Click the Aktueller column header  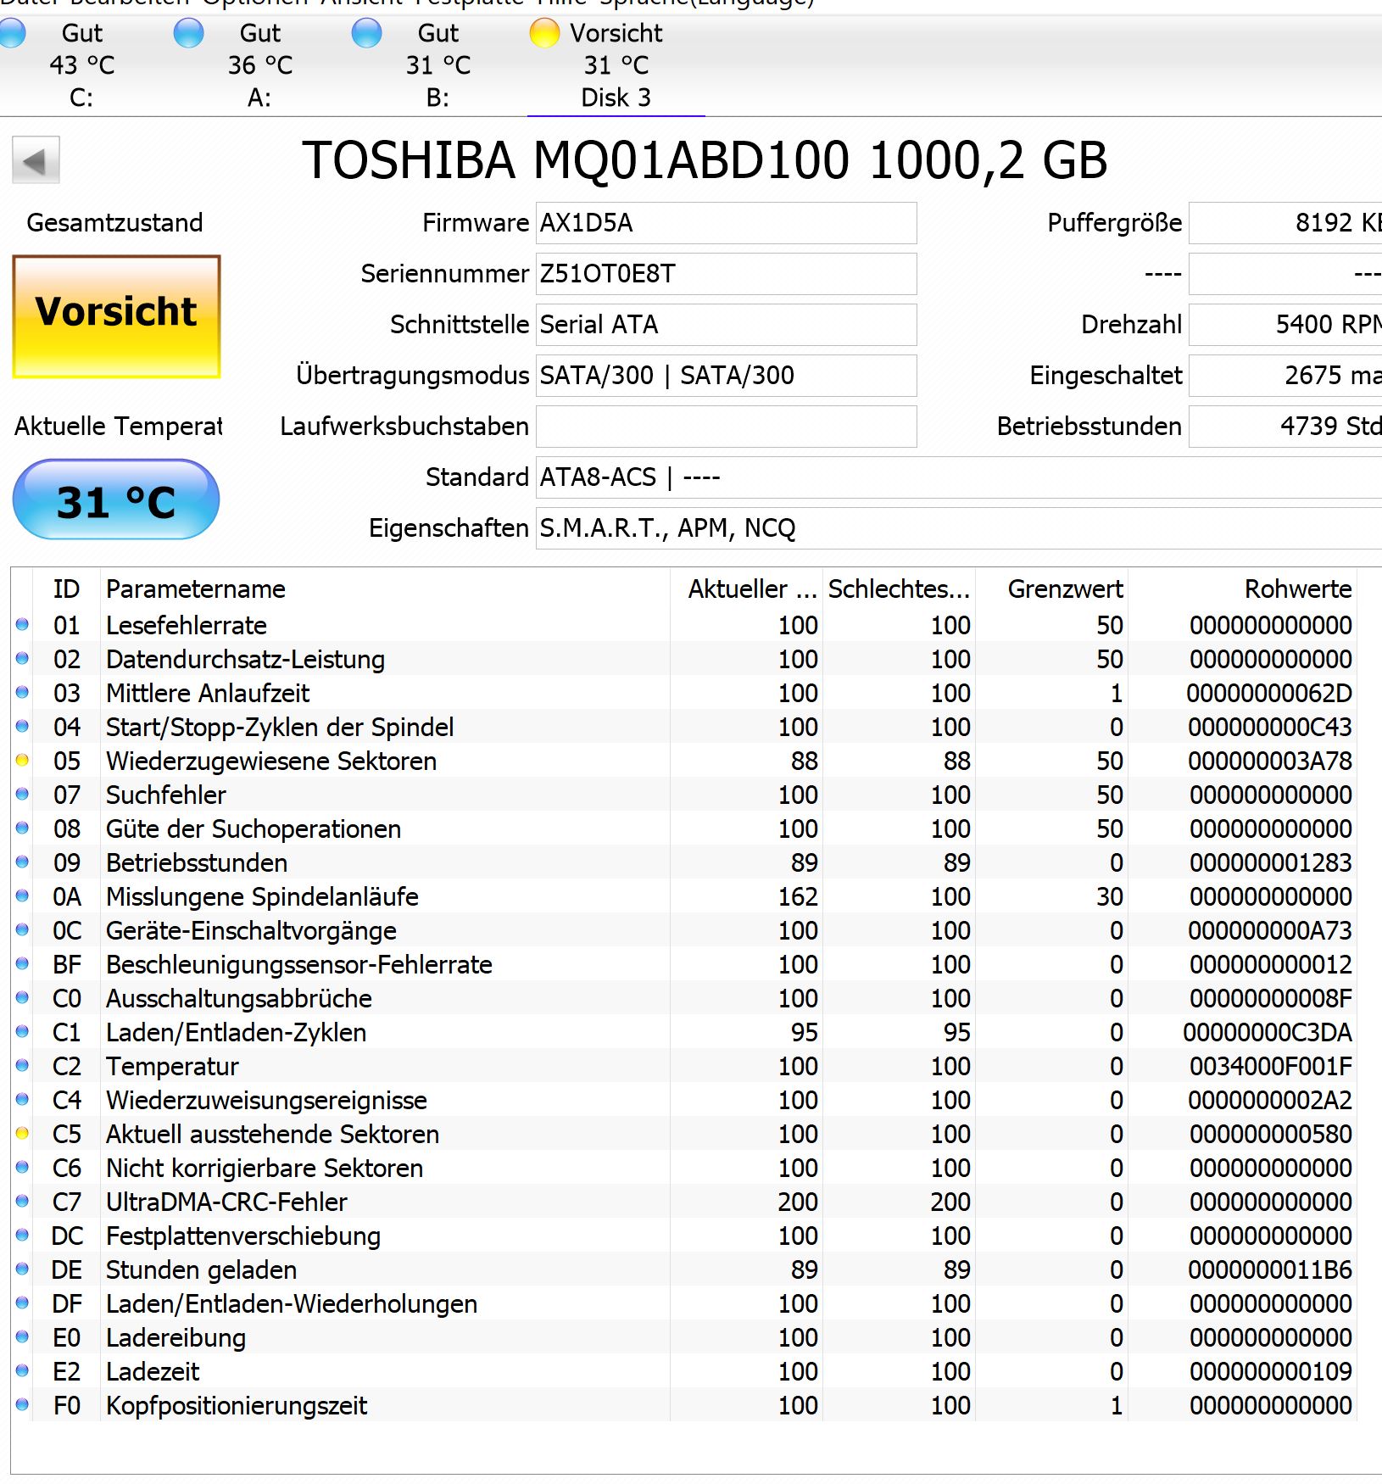(746, 589)
